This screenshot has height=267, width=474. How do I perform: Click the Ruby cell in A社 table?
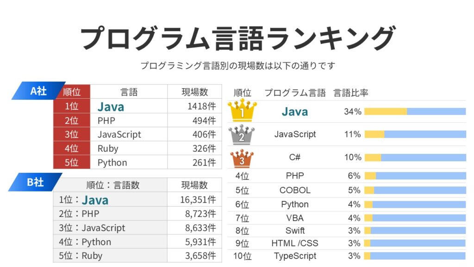(x=108, y=148)
